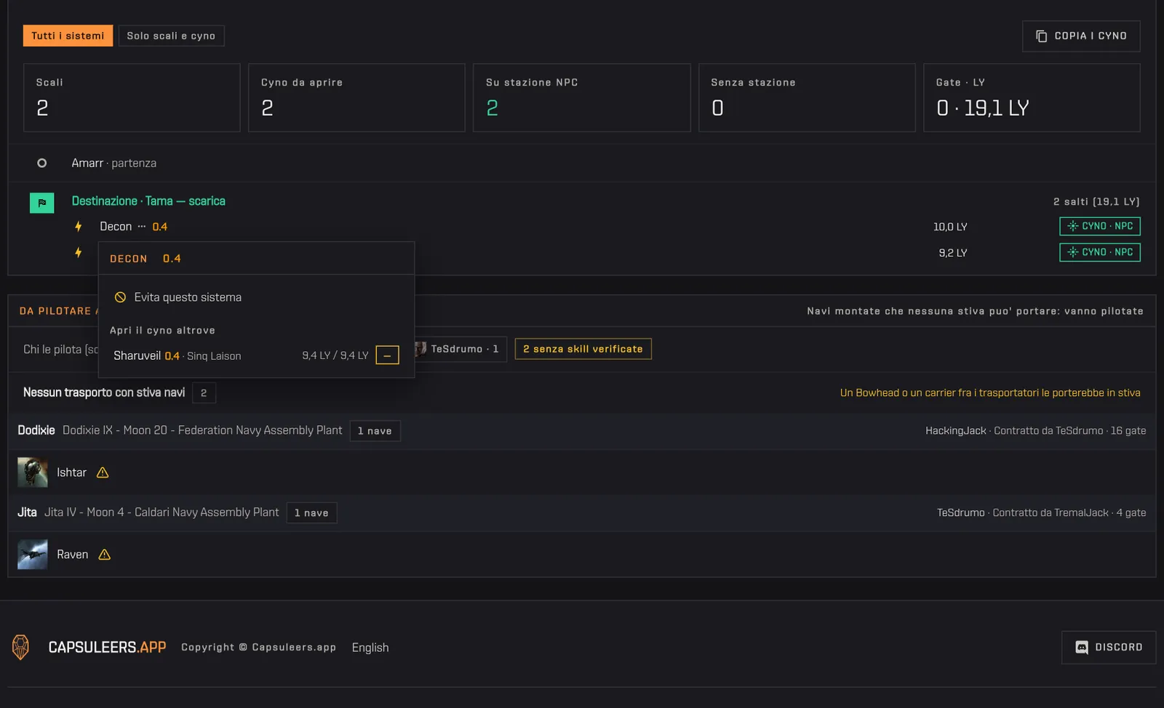Screen dimensions: 1164x708
Task: Switch to 'Solo scali e cyno' filter
Action: [x=171, y=36]
